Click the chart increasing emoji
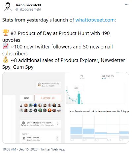This screenshot has height=153, width=132. [6, 46]
